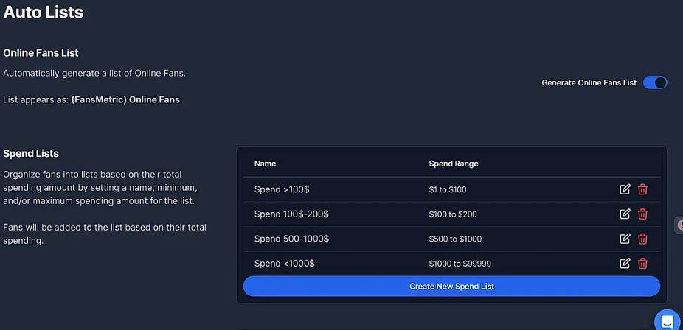This screenshot has width=683, height=330.
Task: Select the "Spend >100$" row name
Action: [277, 189]
